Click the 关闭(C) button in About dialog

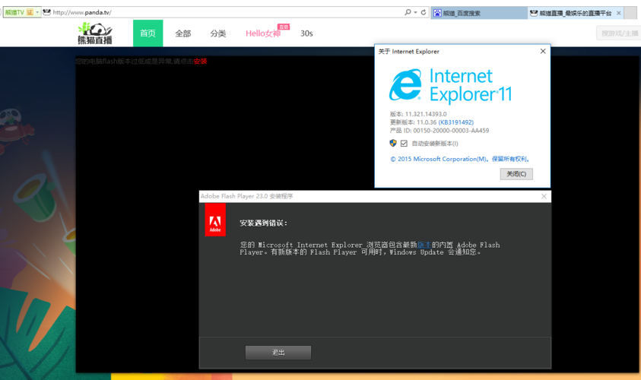tap(516, 174)
